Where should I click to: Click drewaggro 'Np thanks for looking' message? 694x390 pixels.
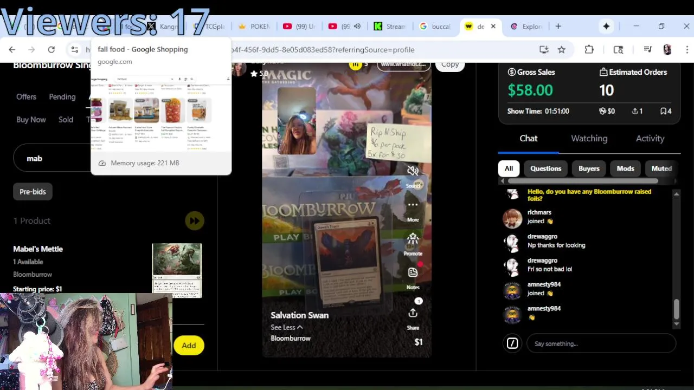pos(556,245)
